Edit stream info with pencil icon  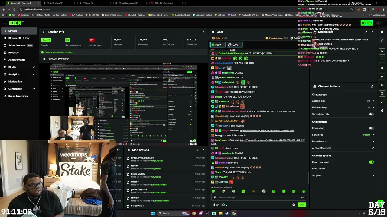366,32
